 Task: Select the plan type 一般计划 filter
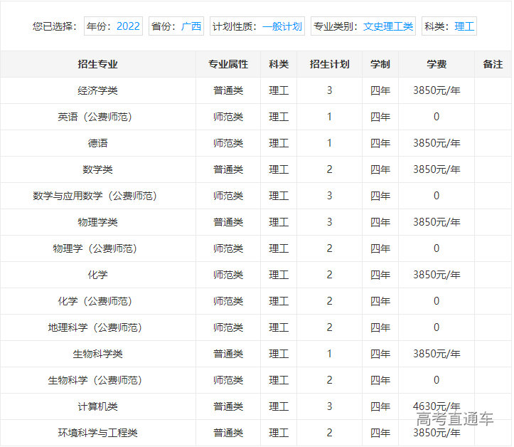282,26
